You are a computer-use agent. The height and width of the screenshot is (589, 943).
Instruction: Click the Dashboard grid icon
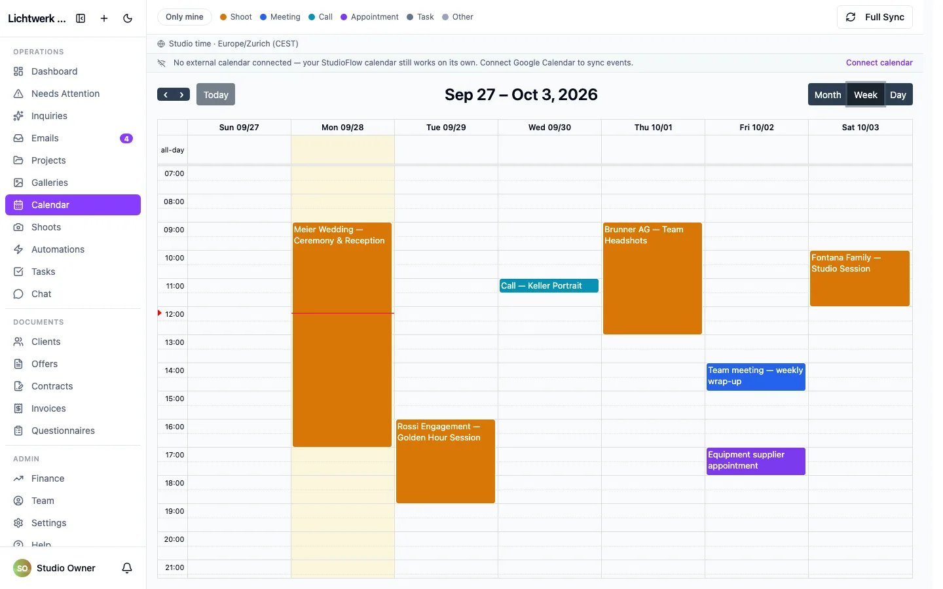18,71
